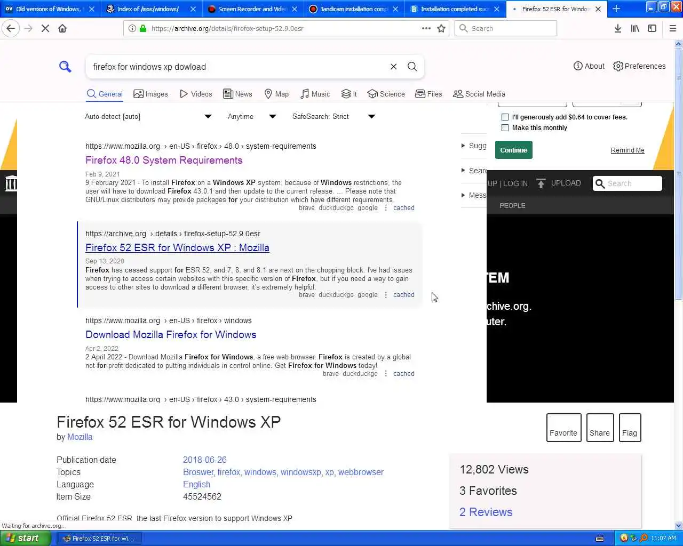Screen dimensions: 683x546
Task: Open the 2 Reviews link
Action: coord(486,512)
